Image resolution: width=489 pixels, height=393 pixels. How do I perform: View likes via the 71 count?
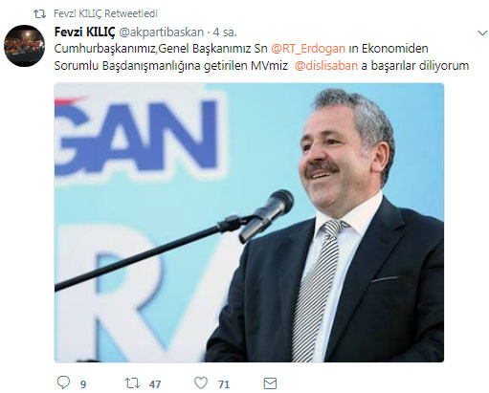[224, 384]
